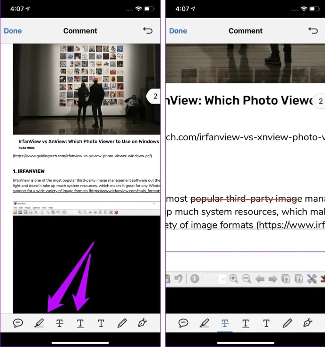The width and height of the screenshot is (325, 347).
Task: Pick the underline text tool in left screen
Action: [x=80, y=323]
